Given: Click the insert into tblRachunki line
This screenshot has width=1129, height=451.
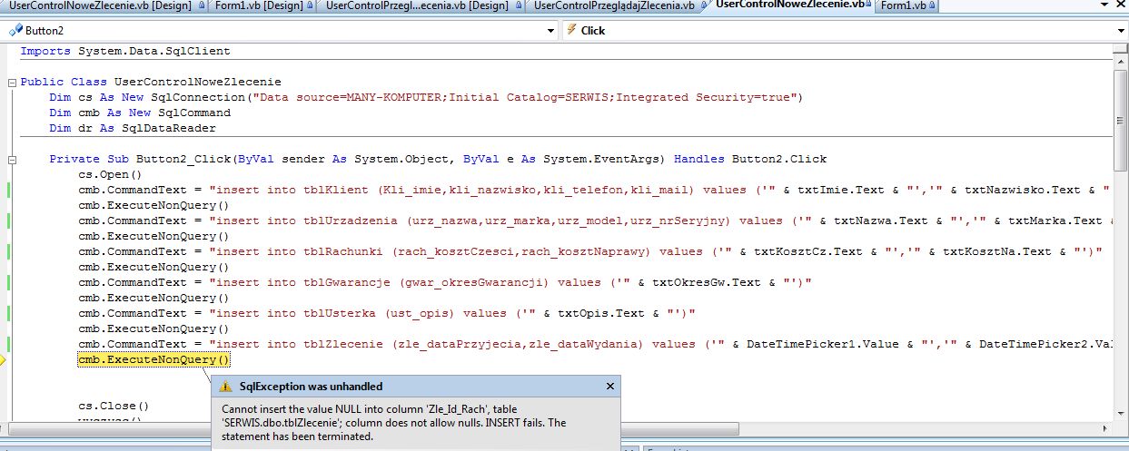Looking at the screenshot, I should click(x=590, y=251).
